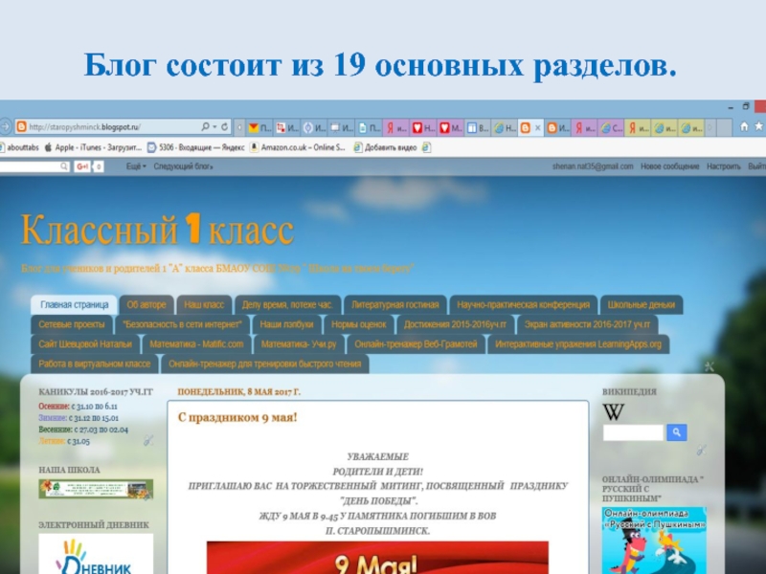Open the Дневник electronic diary logo

point(95,555)
